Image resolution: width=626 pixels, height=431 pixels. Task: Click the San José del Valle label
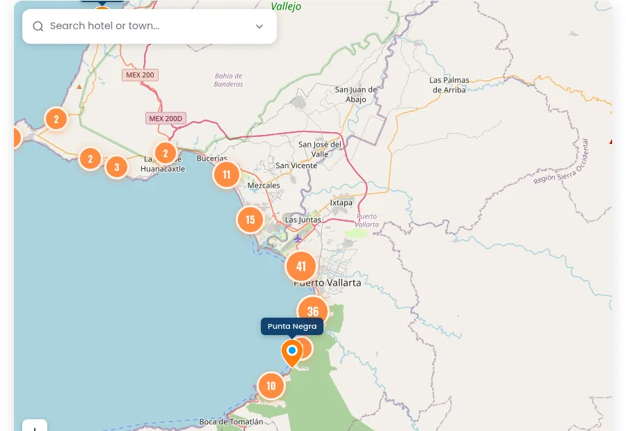320,149
